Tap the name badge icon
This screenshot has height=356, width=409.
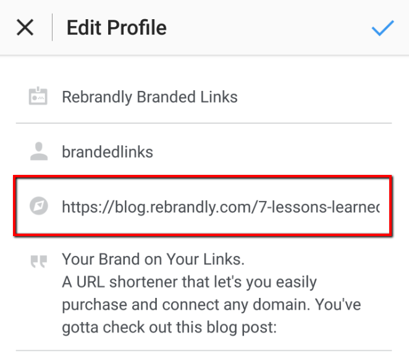tap(38, 96)
